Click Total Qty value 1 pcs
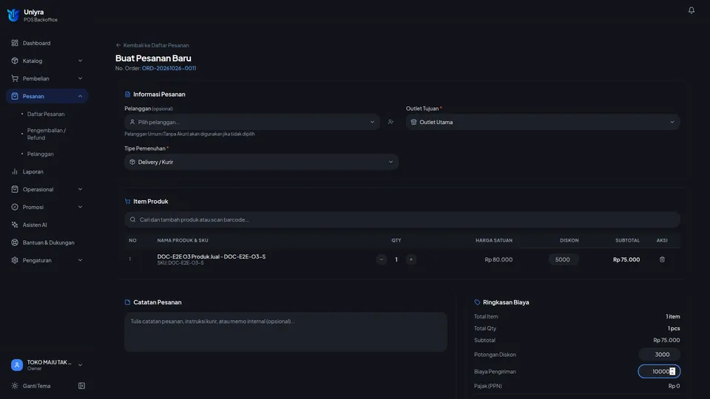Image resolution: width=710 pixels, height=399 pixels. tap(674, 328)
